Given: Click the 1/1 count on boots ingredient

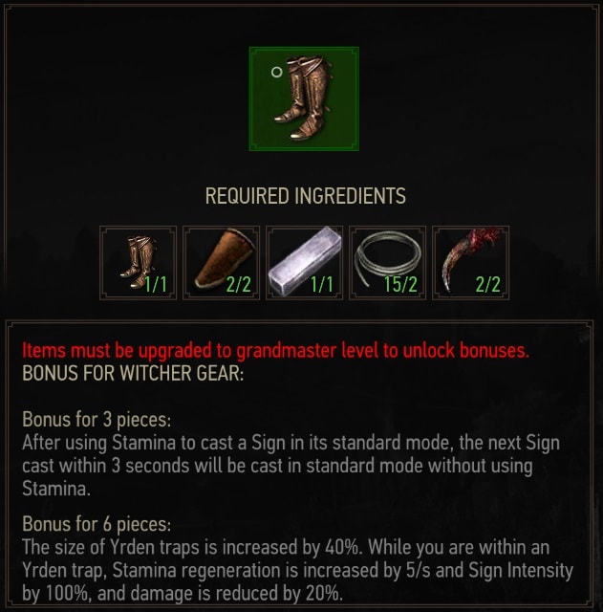Looking at the screenshot, I should (x=156, y=284).
